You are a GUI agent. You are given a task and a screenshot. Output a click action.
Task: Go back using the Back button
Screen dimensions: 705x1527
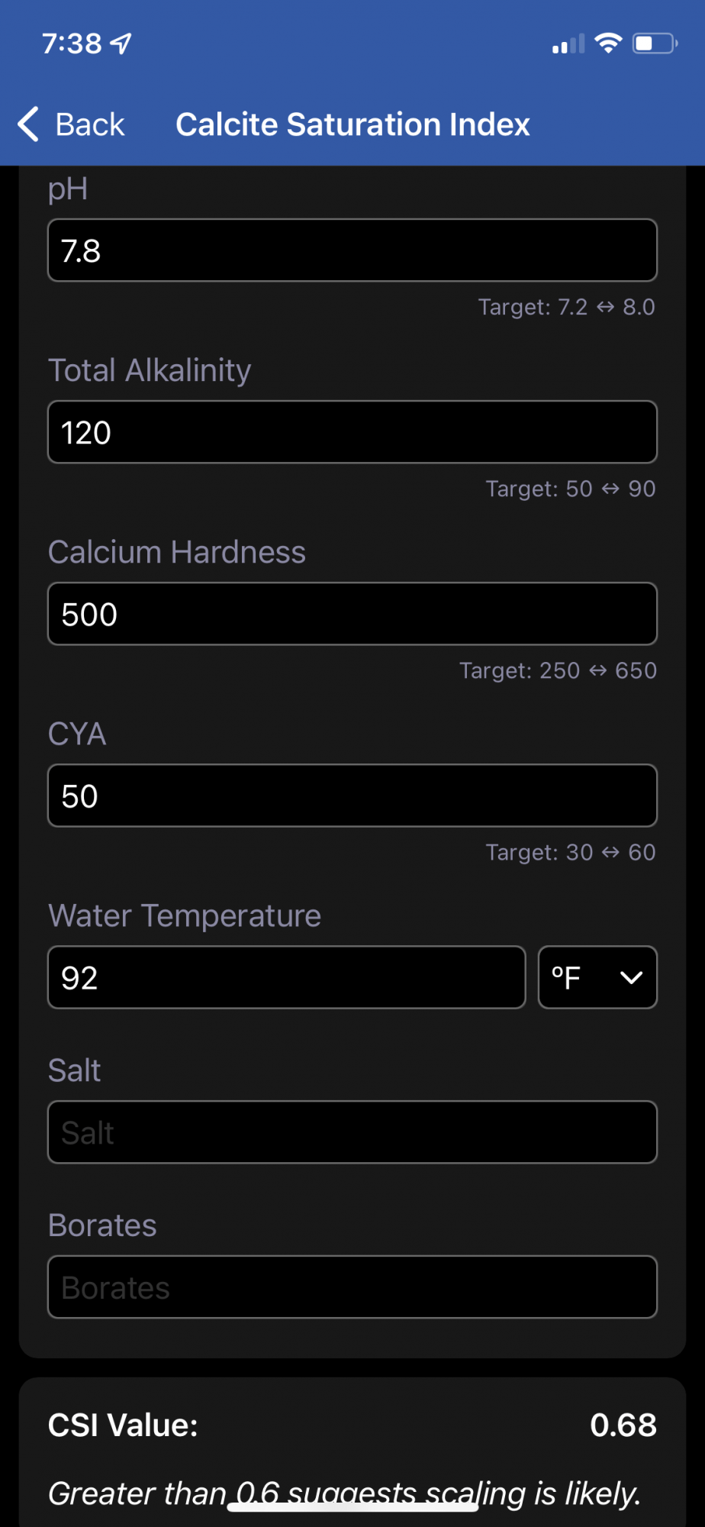[x=72, y=124]
